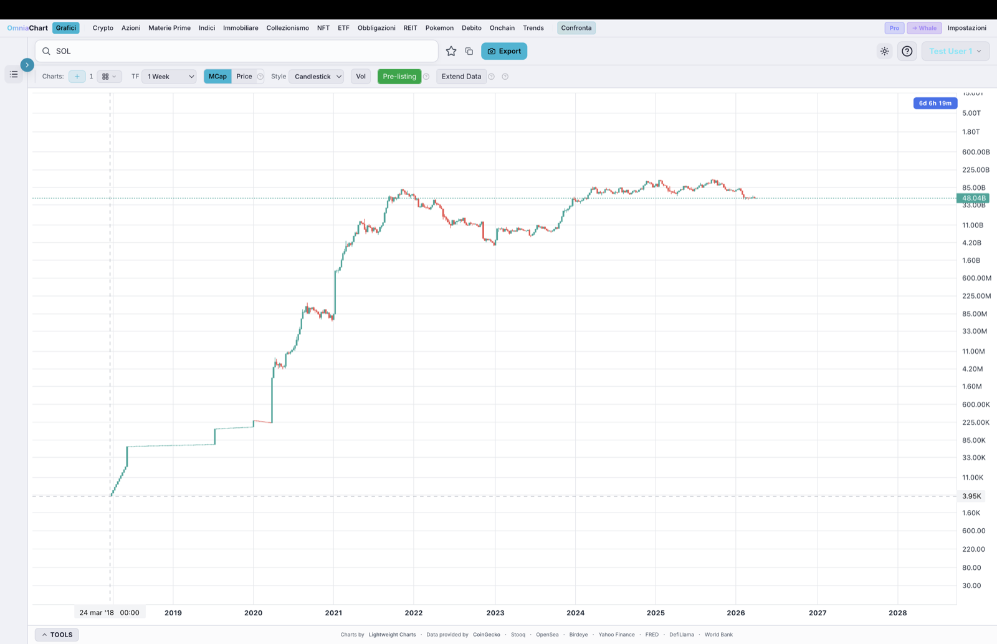
Task: Open the Trends menu item
Action: point(533,28)
